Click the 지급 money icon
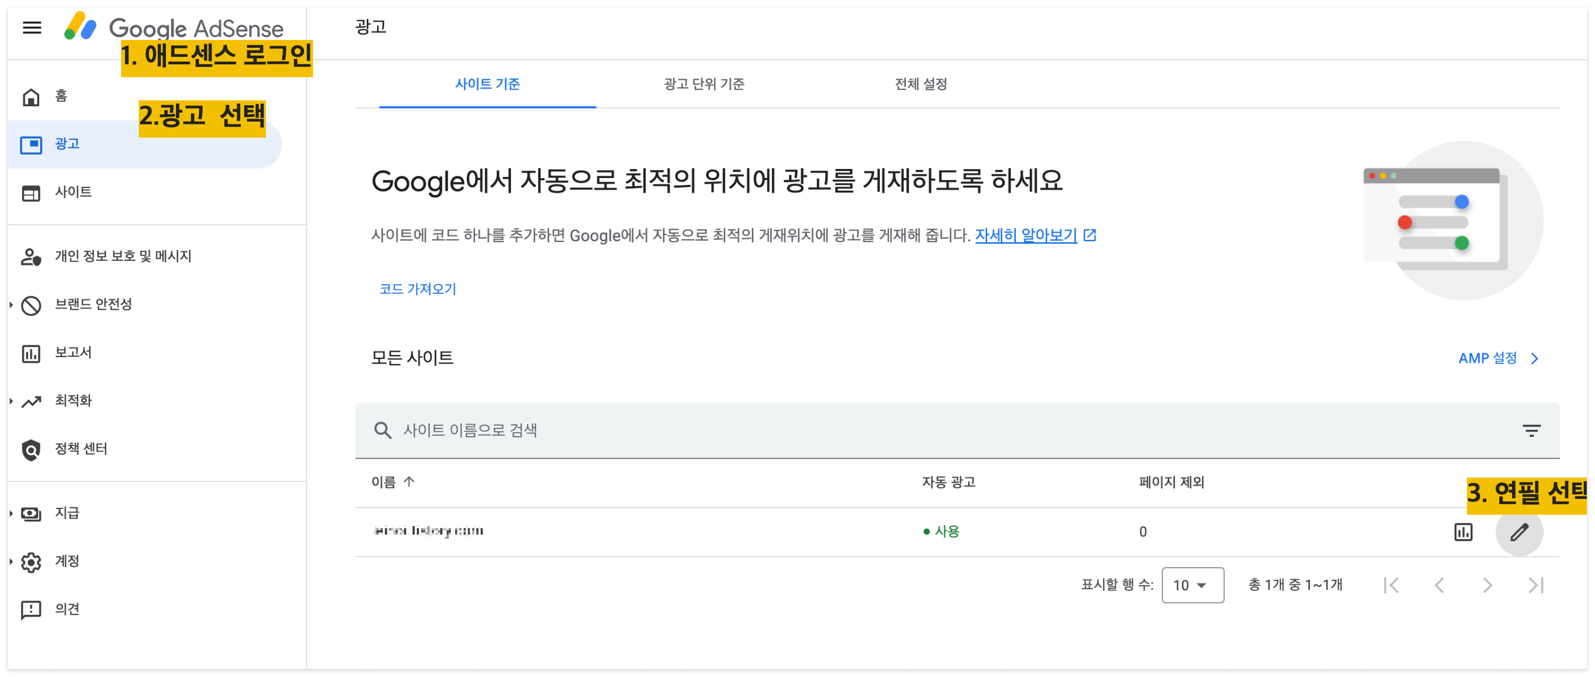The width and height of the screenshot is (1595, 677). 31,514
